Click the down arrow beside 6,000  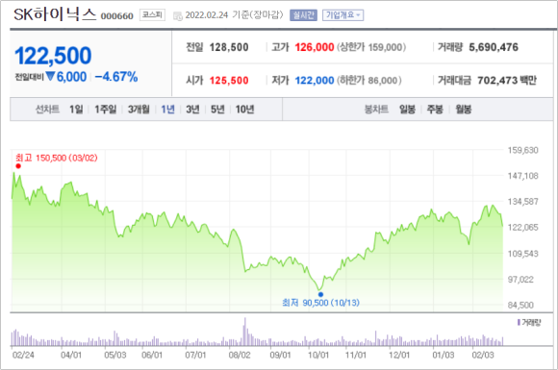pyautogui.click(x=50, y=76)
